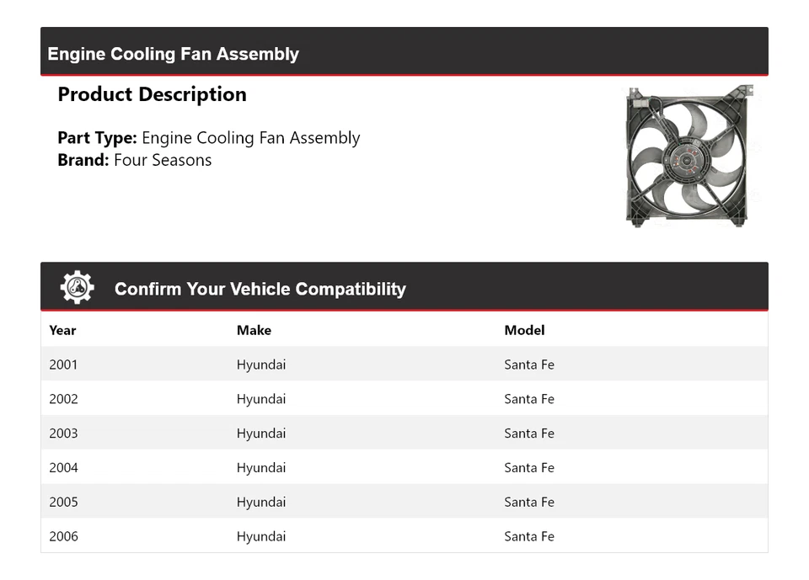Viewport: 809px width, 580px height.
Task: Open the cooling fan product image
Action: tap(688, 156)
